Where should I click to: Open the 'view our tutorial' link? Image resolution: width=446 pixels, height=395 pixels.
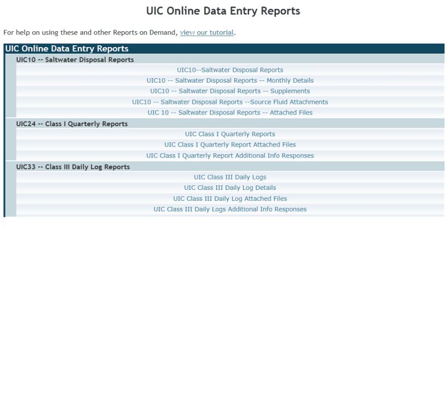(x=206, y=33)
